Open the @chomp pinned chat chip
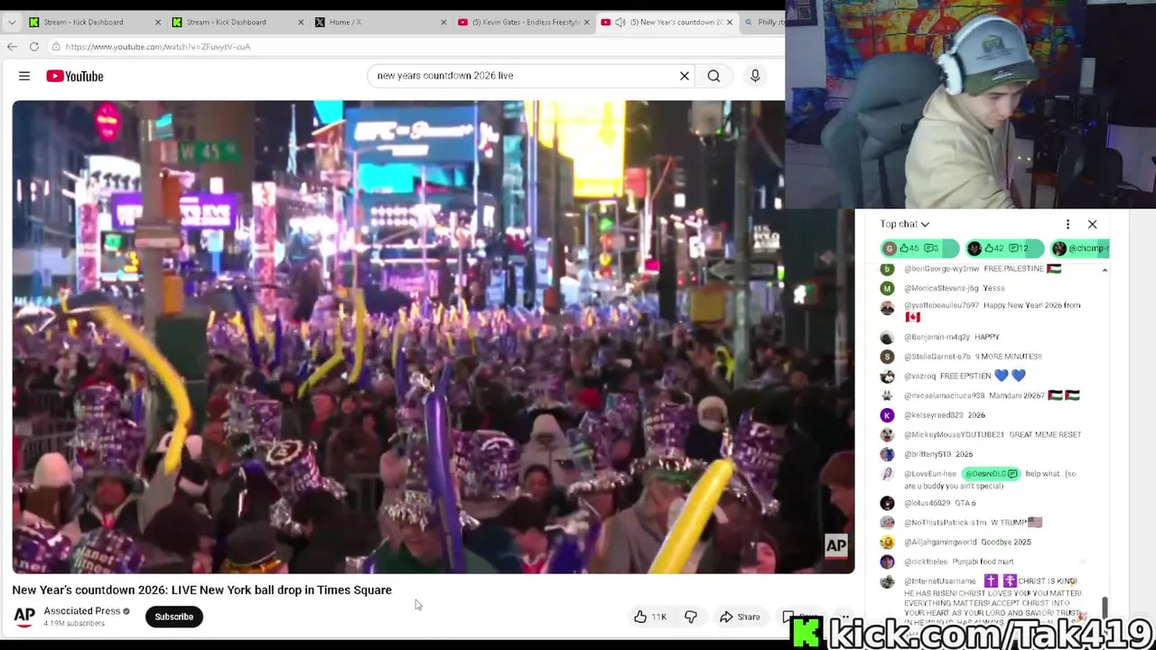 pyautogui.click(x=1079, y=248)
